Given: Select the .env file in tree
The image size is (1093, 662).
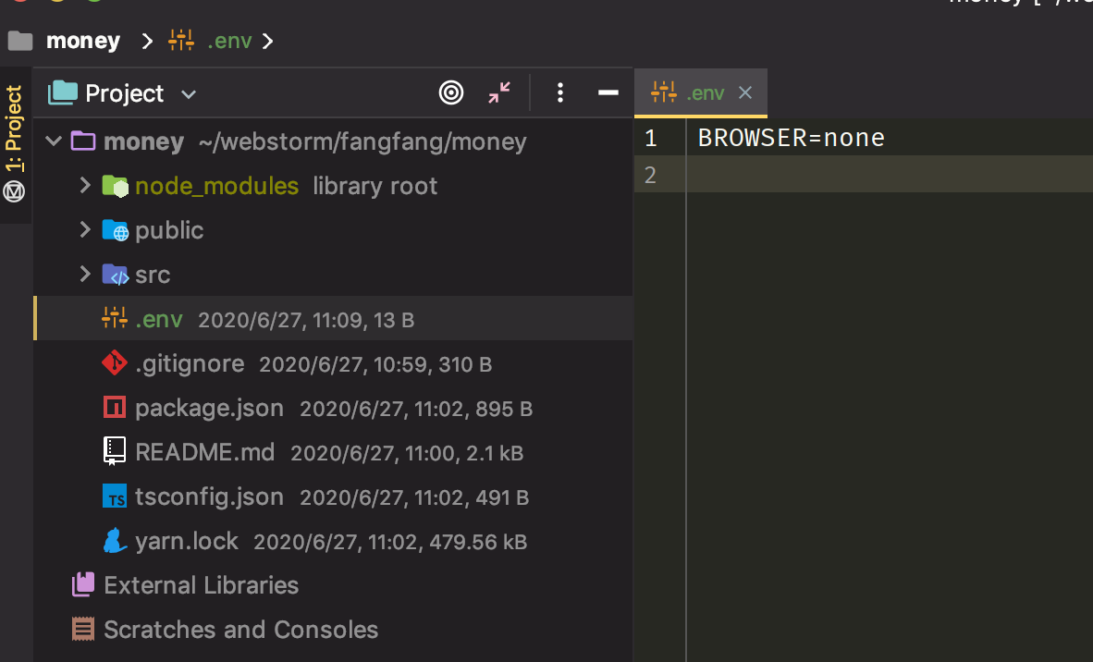Looking at the screenshot, I should click(x=333, y=318).
